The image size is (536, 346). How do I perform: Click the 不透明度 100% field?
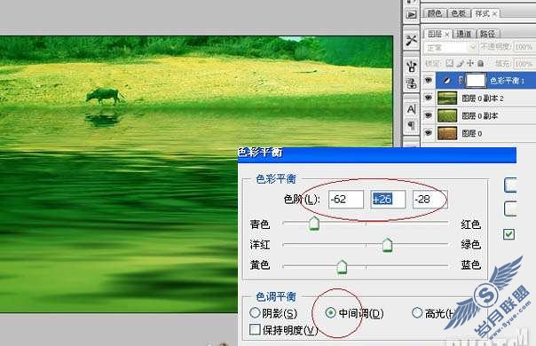524,47
